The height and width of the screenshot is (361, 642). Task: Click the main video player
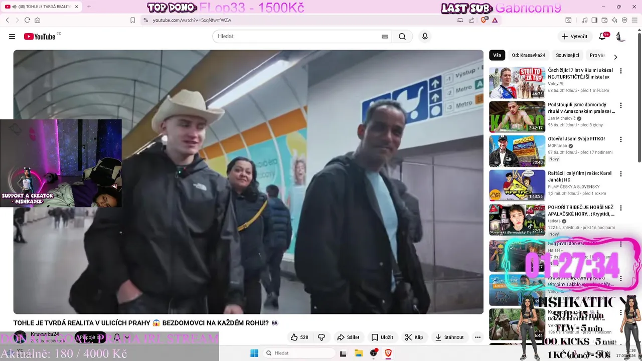[x=248, y=182]
